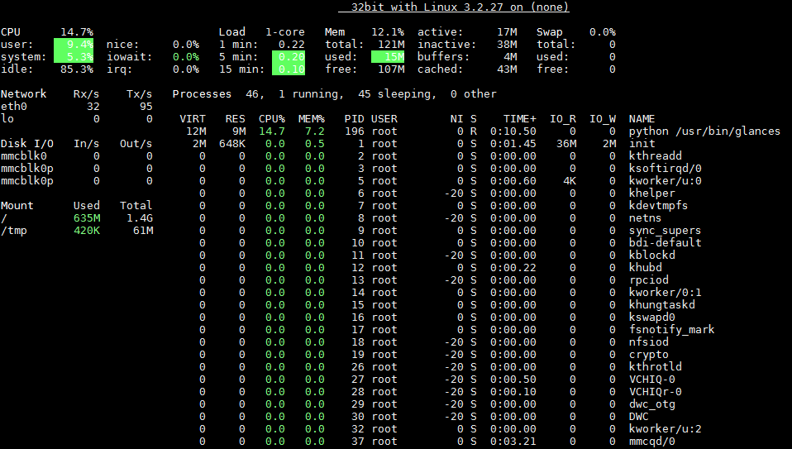Click the root mount total 1.4G
This screenshot has height=449, width=792.
[x=140, y=218]
